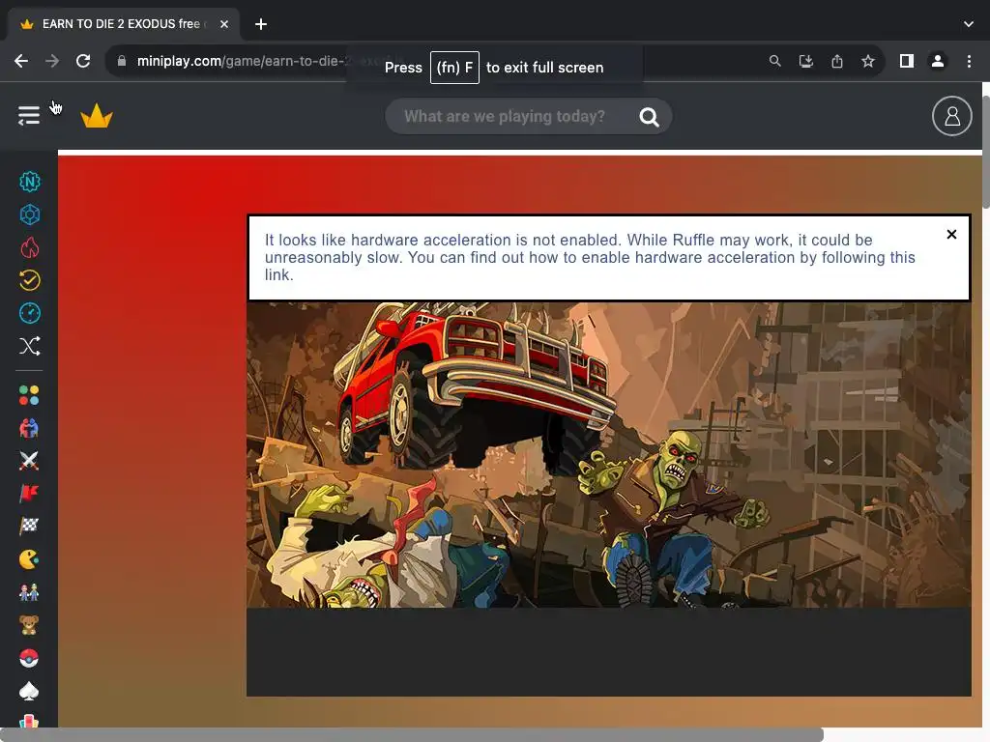
Task: Click the Earn to Die game artwork
Action: tap(609, 455)
